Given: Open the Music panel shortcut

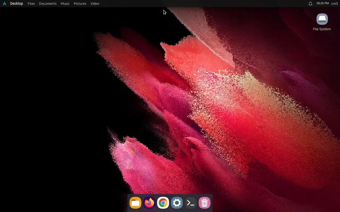Looking at the screenshot, I should [65, 3].
